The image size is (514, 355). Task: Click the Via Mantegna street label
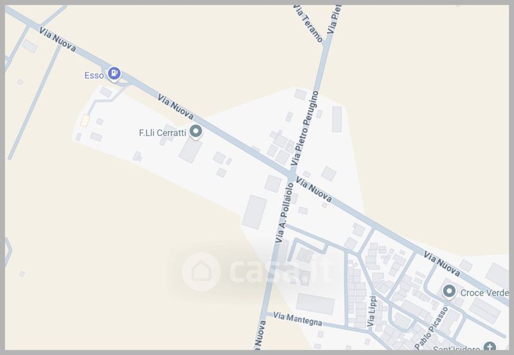(x=297, y=318)
